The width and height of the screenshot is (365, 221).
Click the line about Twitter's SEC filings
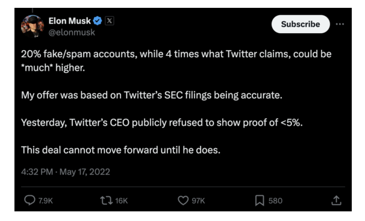coord(152,95)
